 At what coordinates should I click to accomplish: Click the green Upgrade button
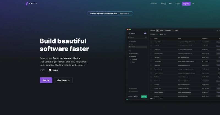click(144, 97)
